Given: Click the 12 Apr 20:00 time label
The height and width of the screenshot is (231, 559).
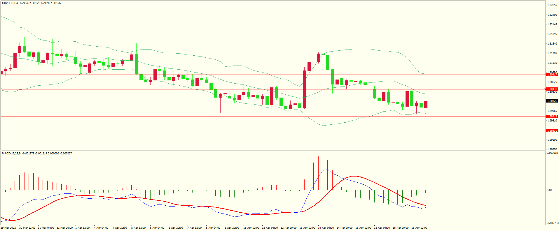Looking at the screenshot, I should click(289, 228).
